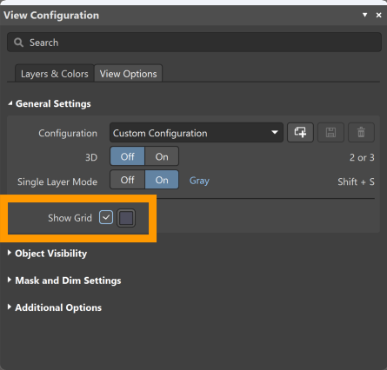Click the magnifier icon in the search box
387x370 pixels.
tap(18, 43)
